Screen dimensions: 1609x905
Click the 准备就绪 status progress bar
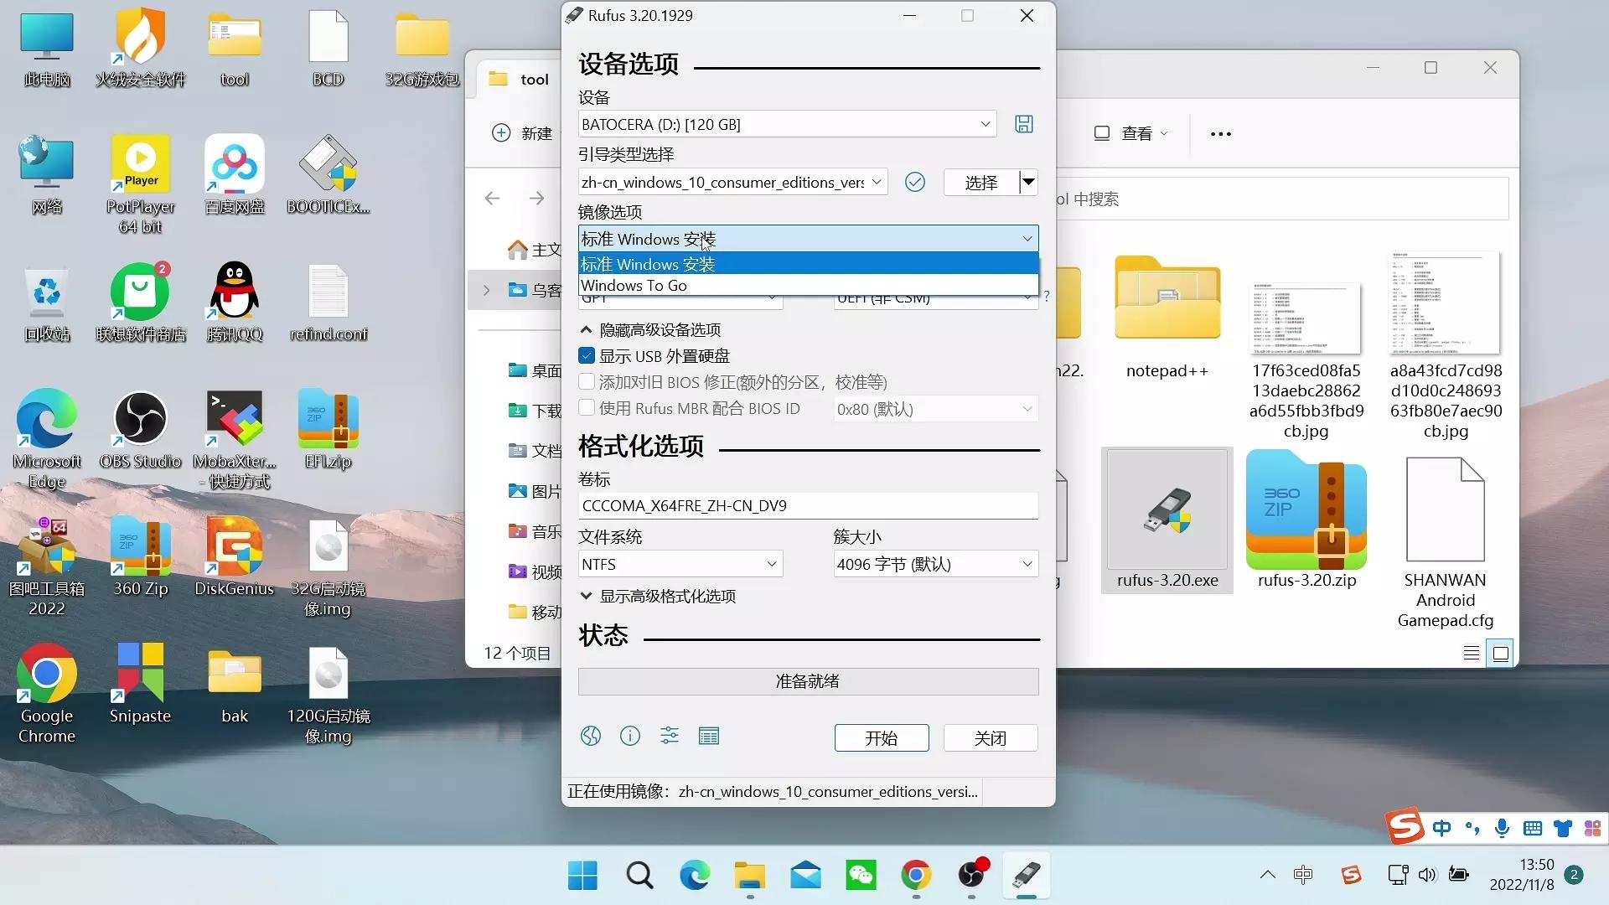point(807,680)
